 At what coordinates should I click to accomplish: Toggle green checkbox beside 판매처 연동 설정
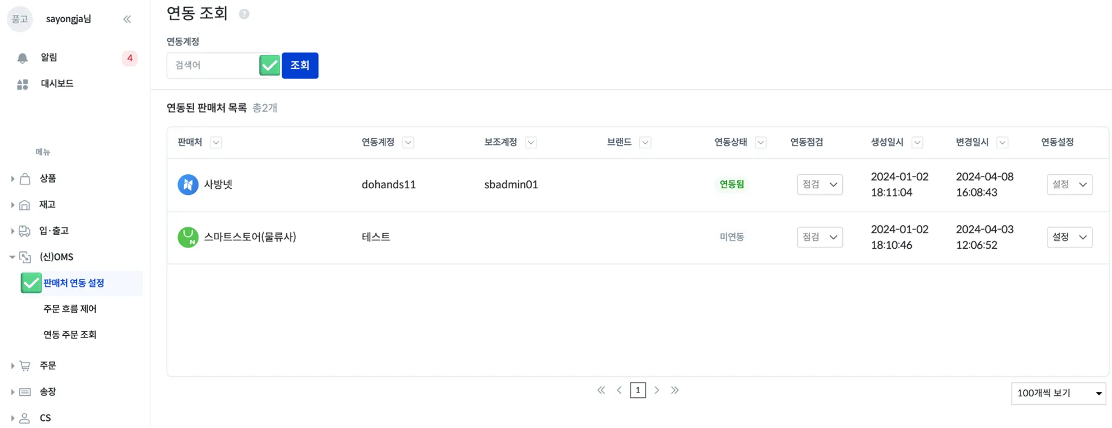31,283
